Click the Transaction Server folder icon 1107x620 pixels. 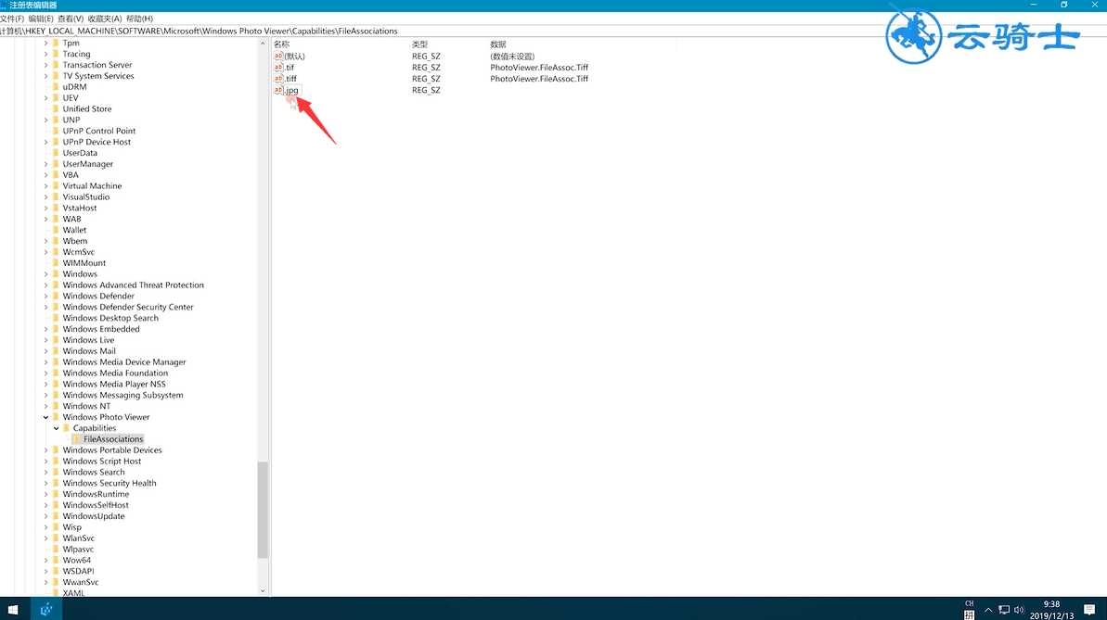tap(56, 65)
